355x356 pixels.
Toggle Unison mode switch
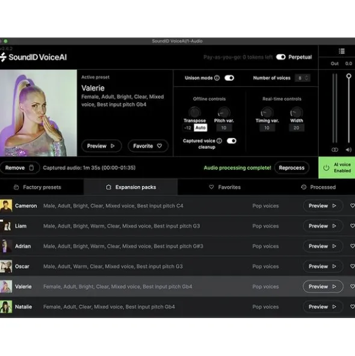click(229, 78)
